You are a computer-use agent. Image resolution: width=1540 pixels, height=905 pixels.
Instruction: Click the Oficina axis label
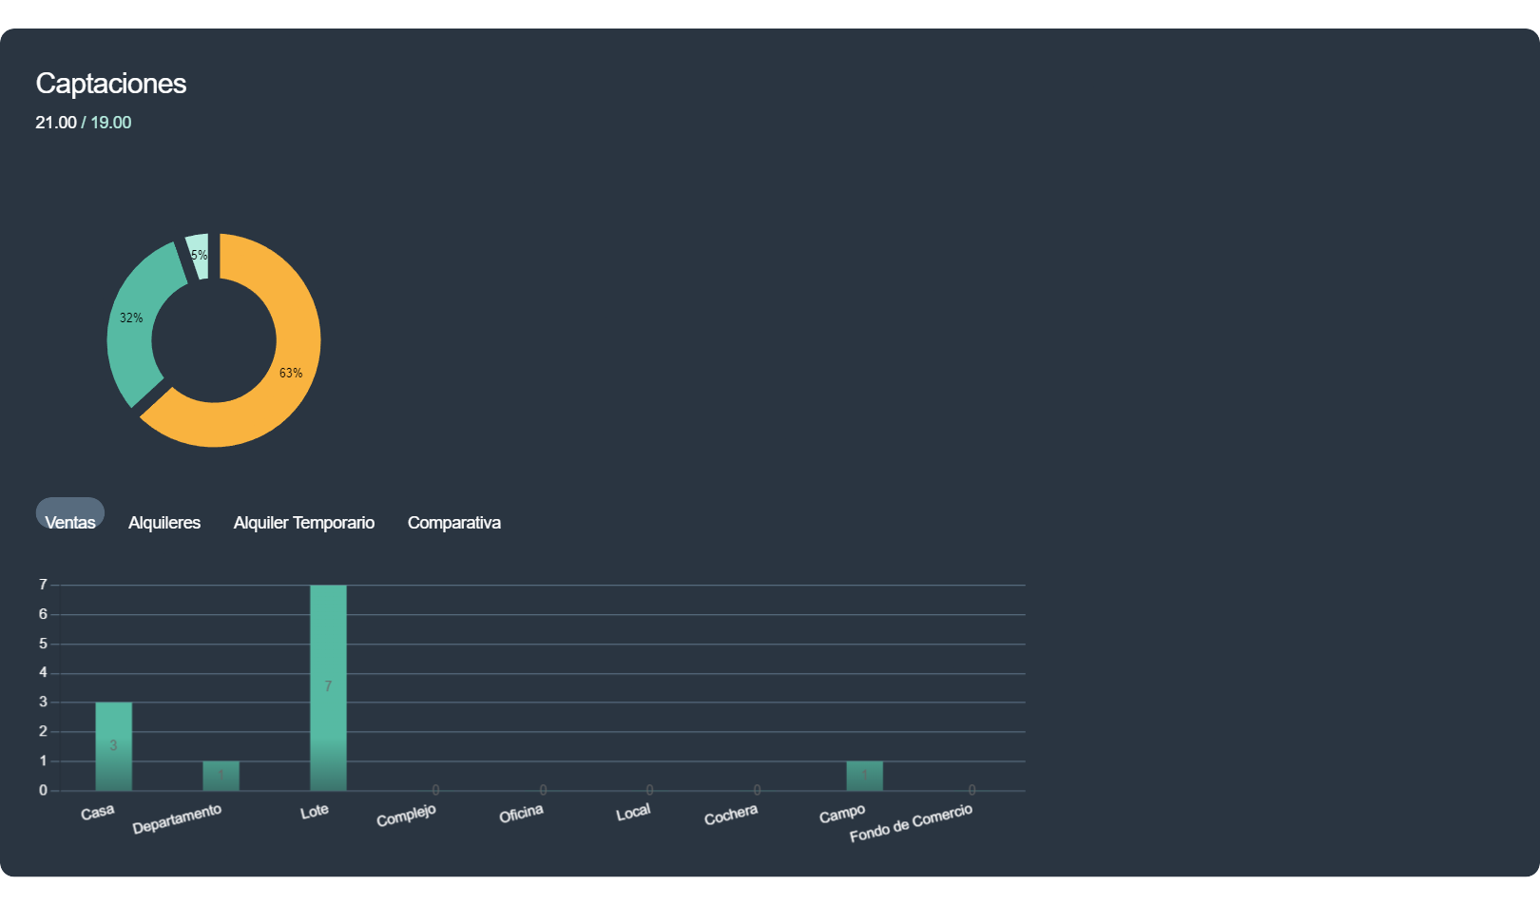pyautogui.click(x=521, y=813)
